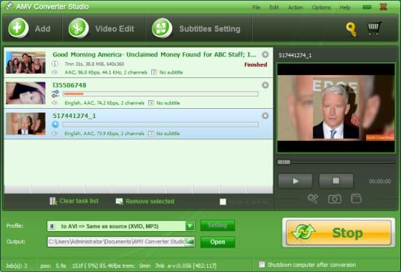
Task: Stop the preview playback
Action: click(336, 181)
